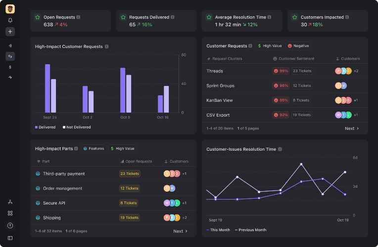Viewport: 378px width, 247px height.
Task: Open the four-squares apps grid icon
Action: tap(10, 213)
